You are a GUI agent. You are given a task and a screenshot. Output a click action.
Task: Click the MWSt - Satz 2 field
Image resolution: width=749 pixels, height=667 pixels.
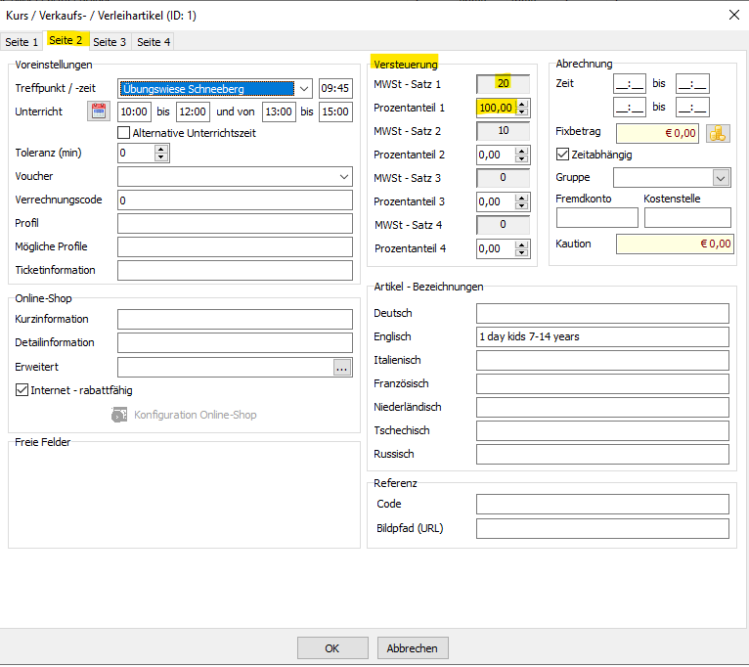click(x=503, y=130)
